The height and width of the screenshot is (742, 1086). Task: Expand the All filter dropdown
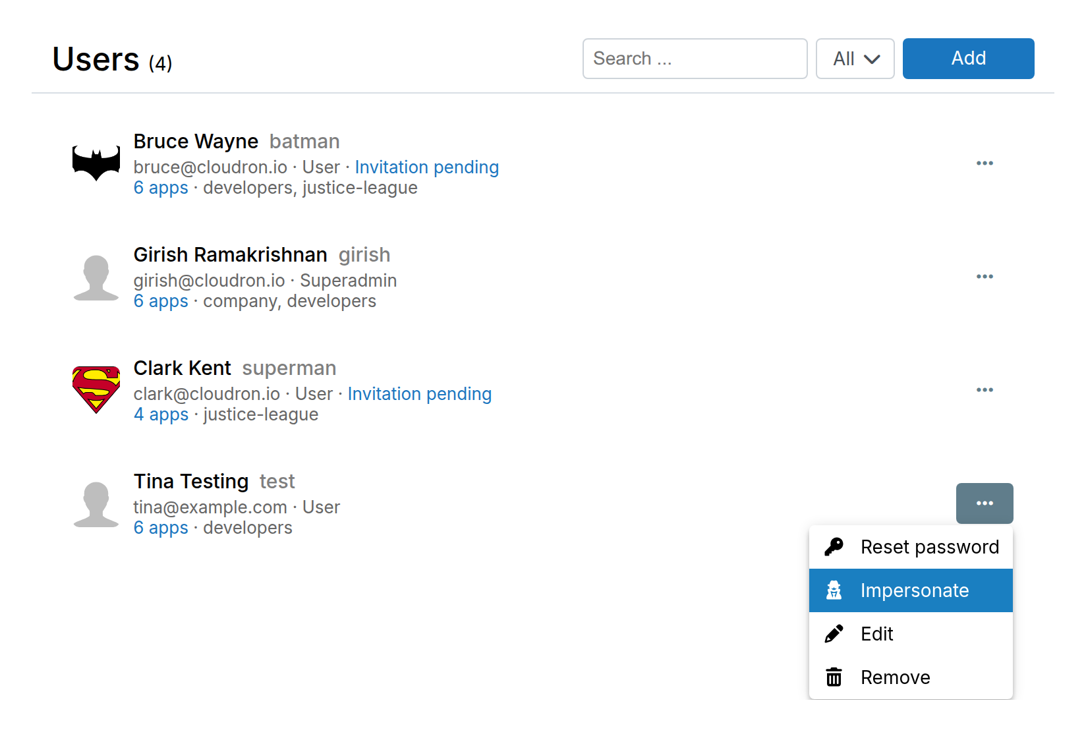coord(855,59)
